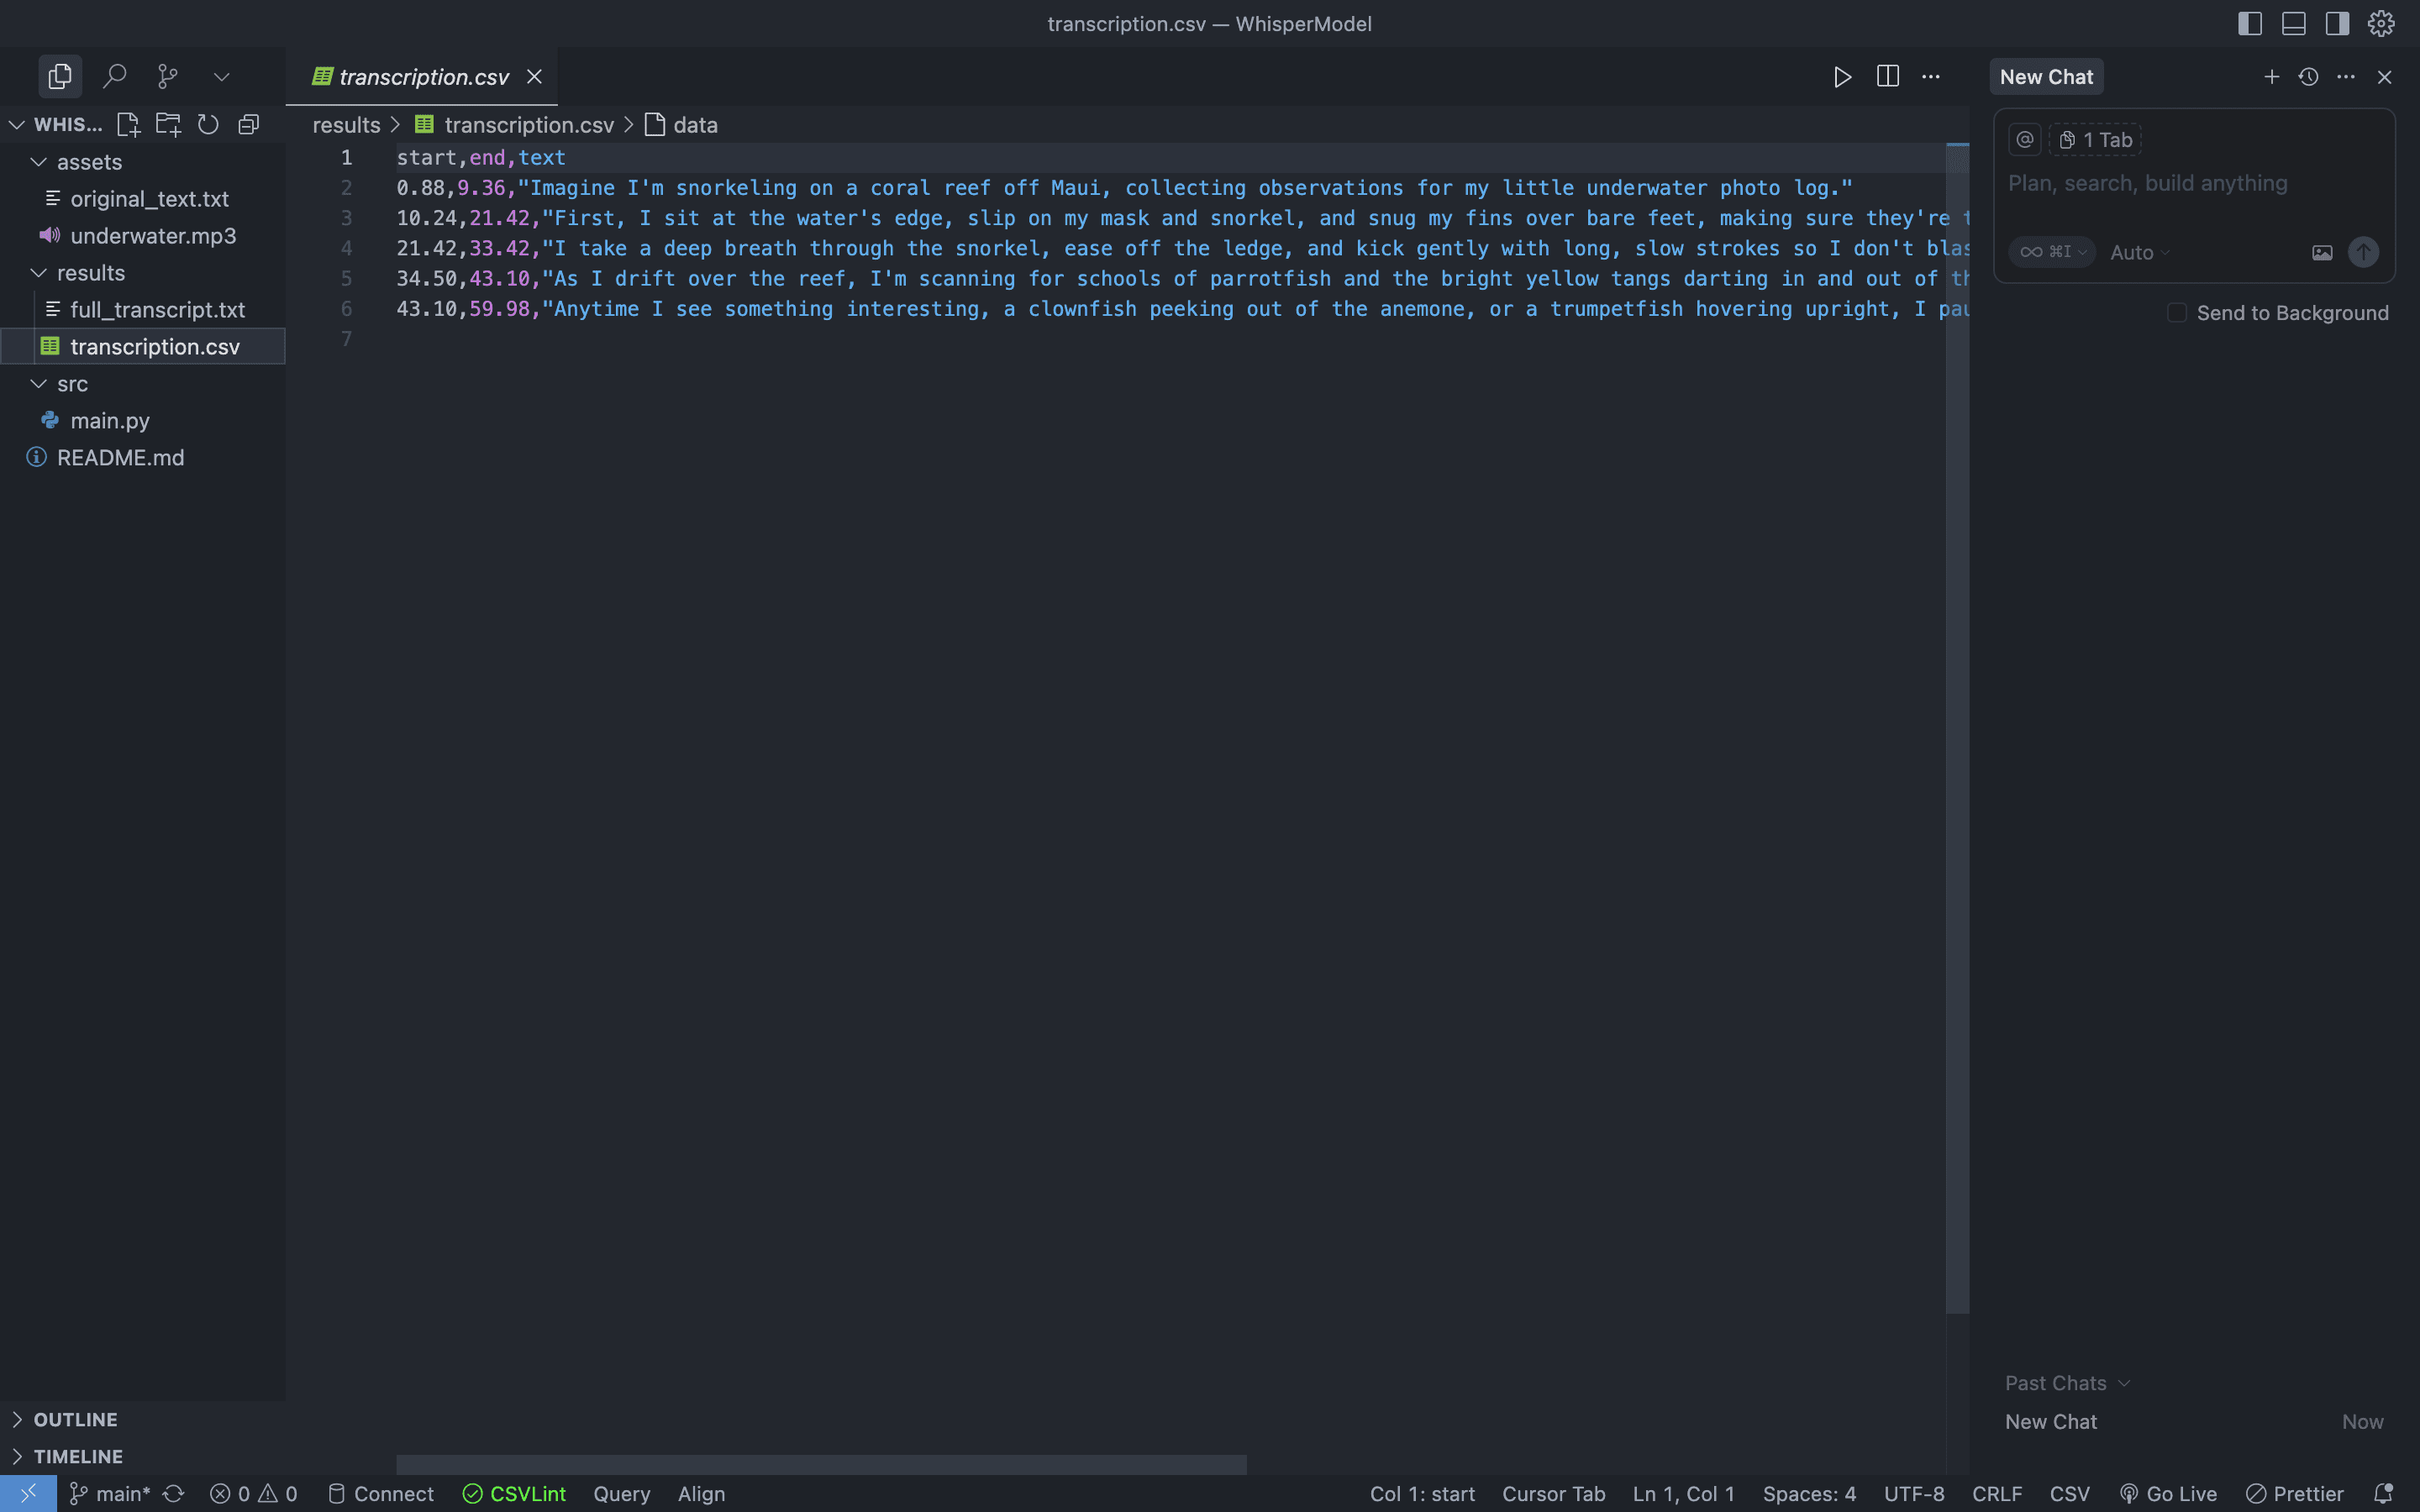2420x1512 pixels.
Task: Open the Search icon in the sidebar
Action: point(115,76)
